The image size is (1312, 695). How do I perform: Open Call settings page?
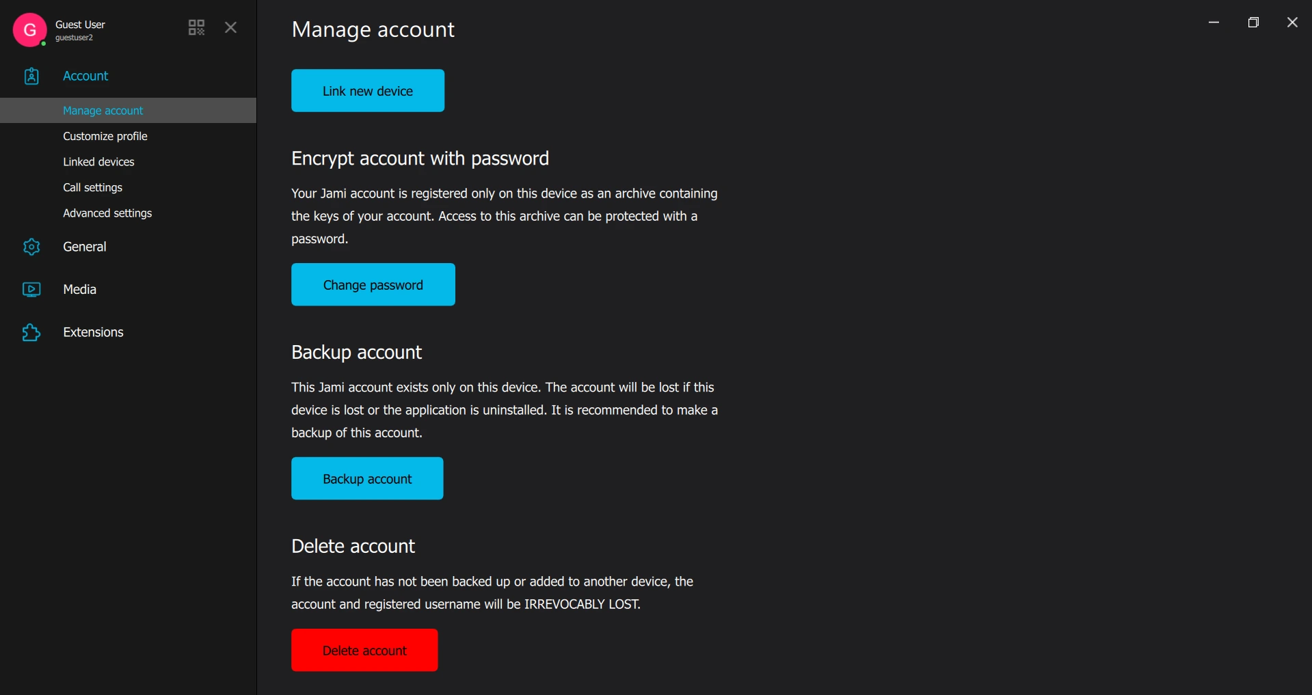pyautogui.click(x=92, y=188)
